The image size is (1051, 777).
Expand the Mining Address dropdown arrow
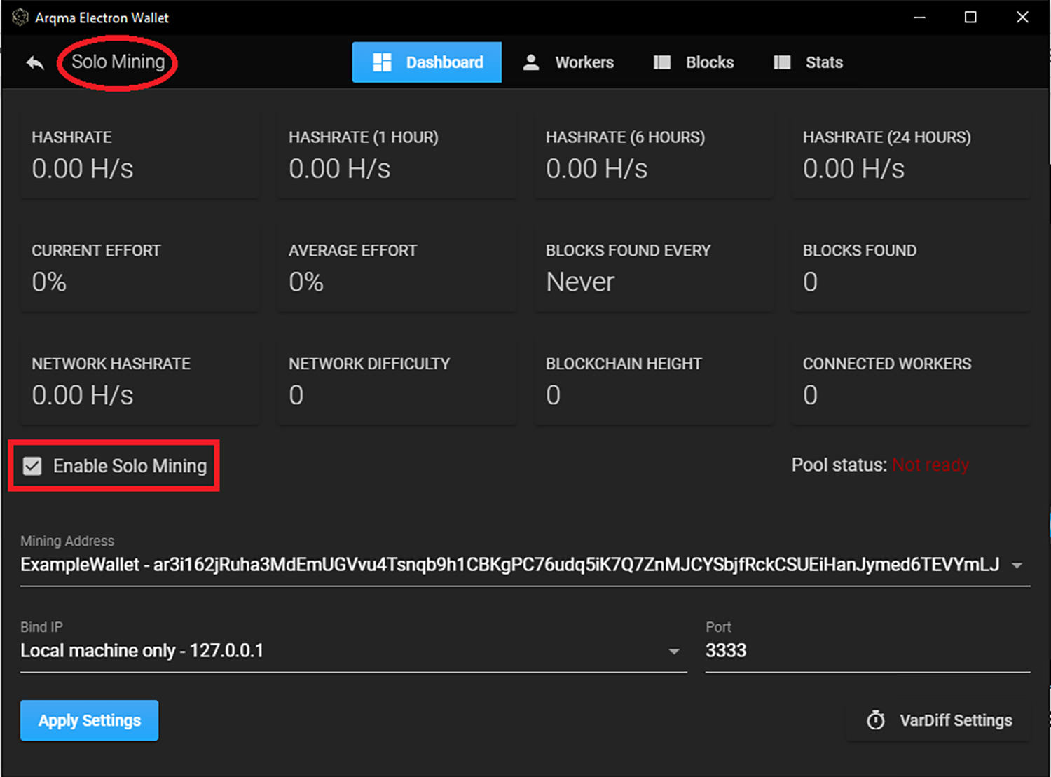[1017, 565]
